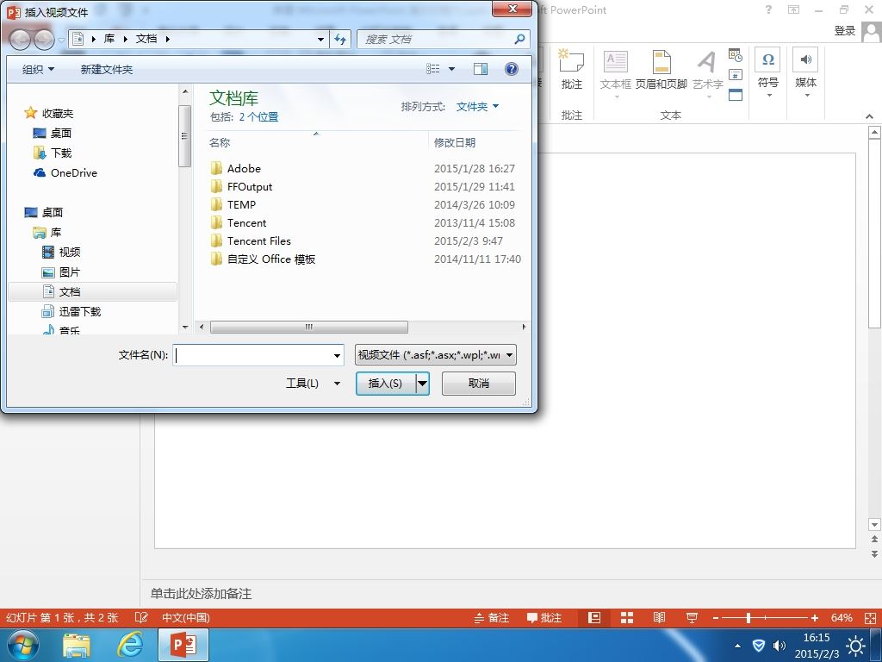
Task: Open the view options dropdown arrow
Action: click(451, 69)
